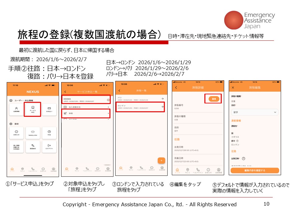
Task: Expand the 旅程 row in サービス申込一覧
Action: coord(85,113)
